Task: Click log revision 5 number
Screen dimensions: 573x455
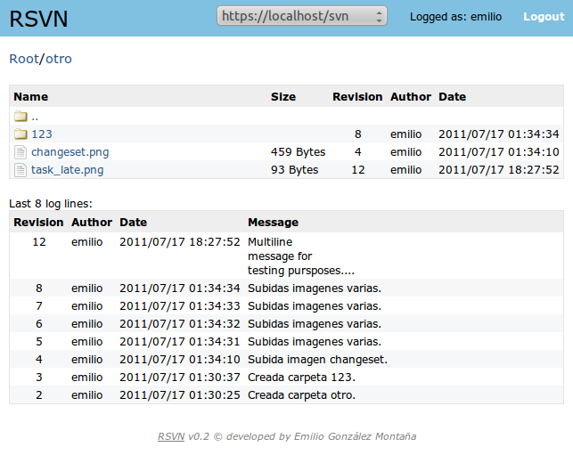Action: pyautogui.click(x=39, y=341)
